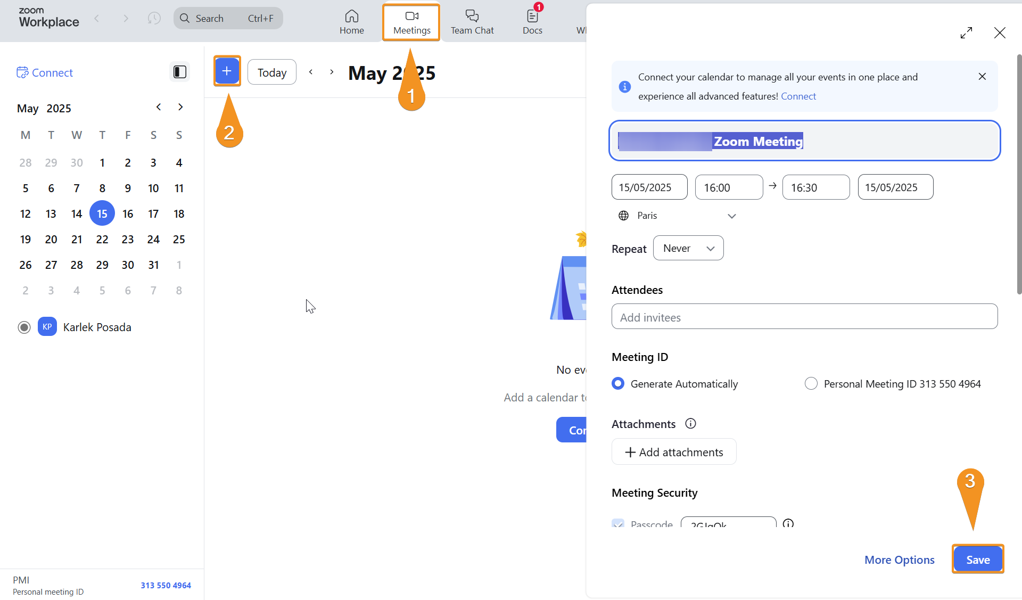Viewport: 1022px width, 600px height.
Task: Show previous month in mini calendar
Action: point(159,107)
